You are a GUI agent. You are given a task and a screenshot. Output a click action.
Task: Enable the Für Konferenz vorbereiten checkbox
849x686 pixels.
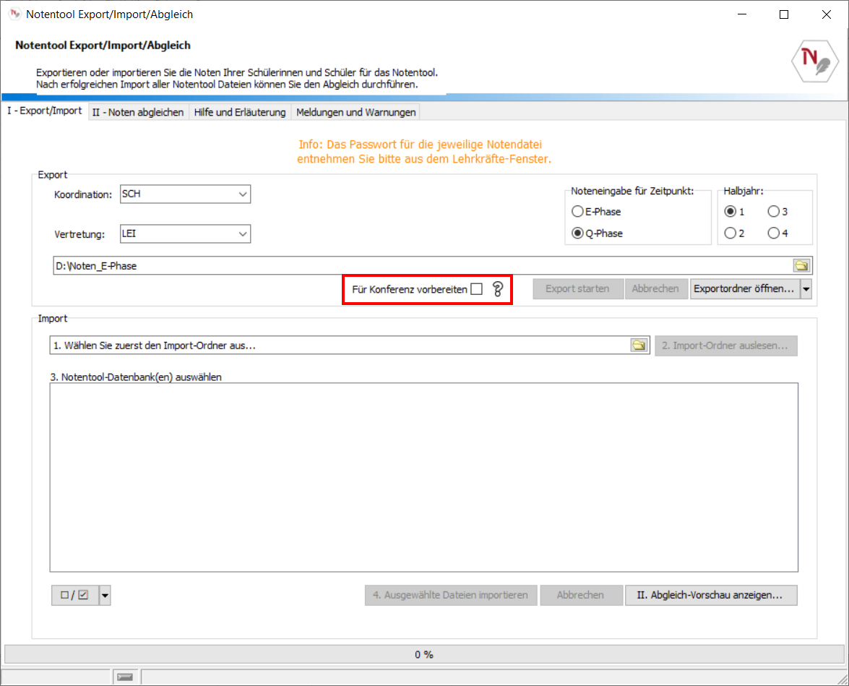click(x=476, y=289)
